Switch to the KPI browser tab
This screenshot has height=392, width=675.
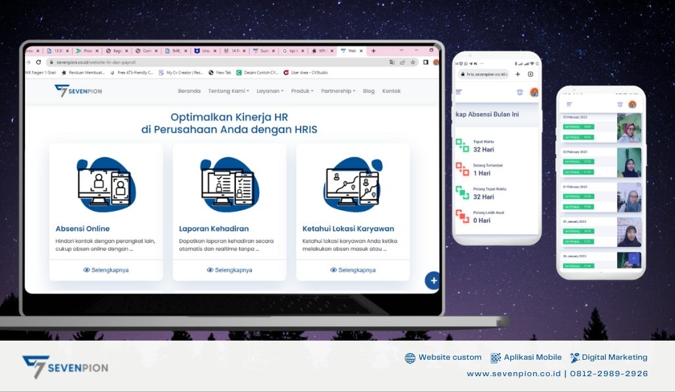coord(322,51)
